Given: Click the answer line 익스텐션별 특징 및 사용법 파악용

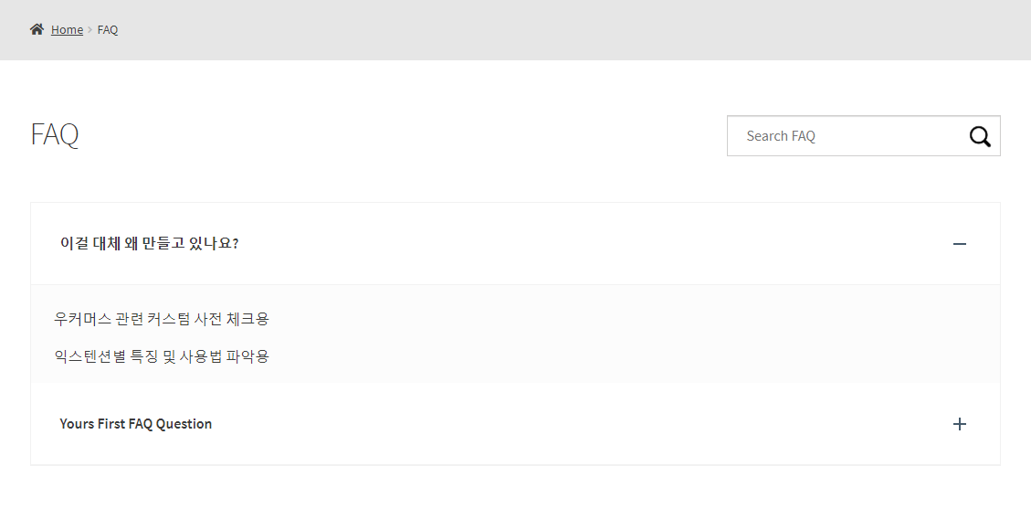Looking at the screenshot, I should [161, 356].
